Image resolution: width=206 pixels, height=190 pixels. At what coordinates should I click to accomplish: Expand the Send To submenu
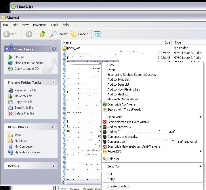[x=152, y=166]
